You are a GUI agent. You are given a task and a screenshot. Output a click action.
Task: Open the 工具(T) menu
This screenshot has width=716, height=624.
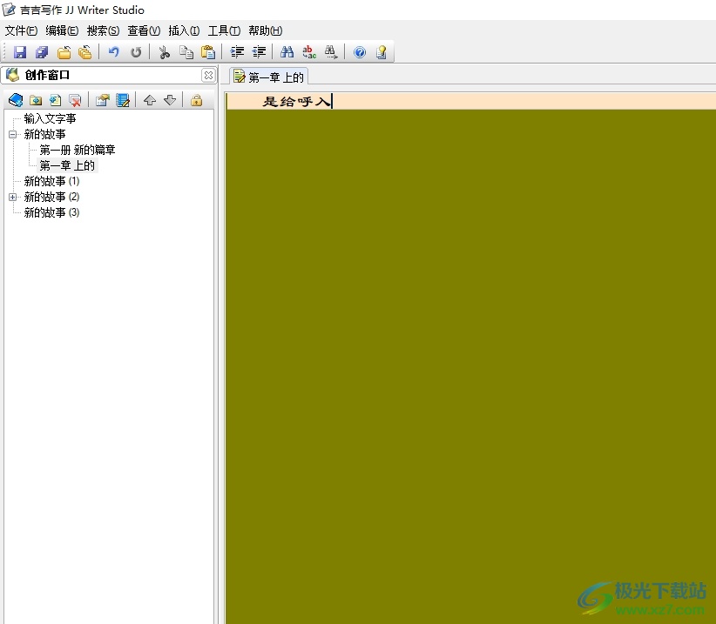pyautogui.click(x=224, y=30)
